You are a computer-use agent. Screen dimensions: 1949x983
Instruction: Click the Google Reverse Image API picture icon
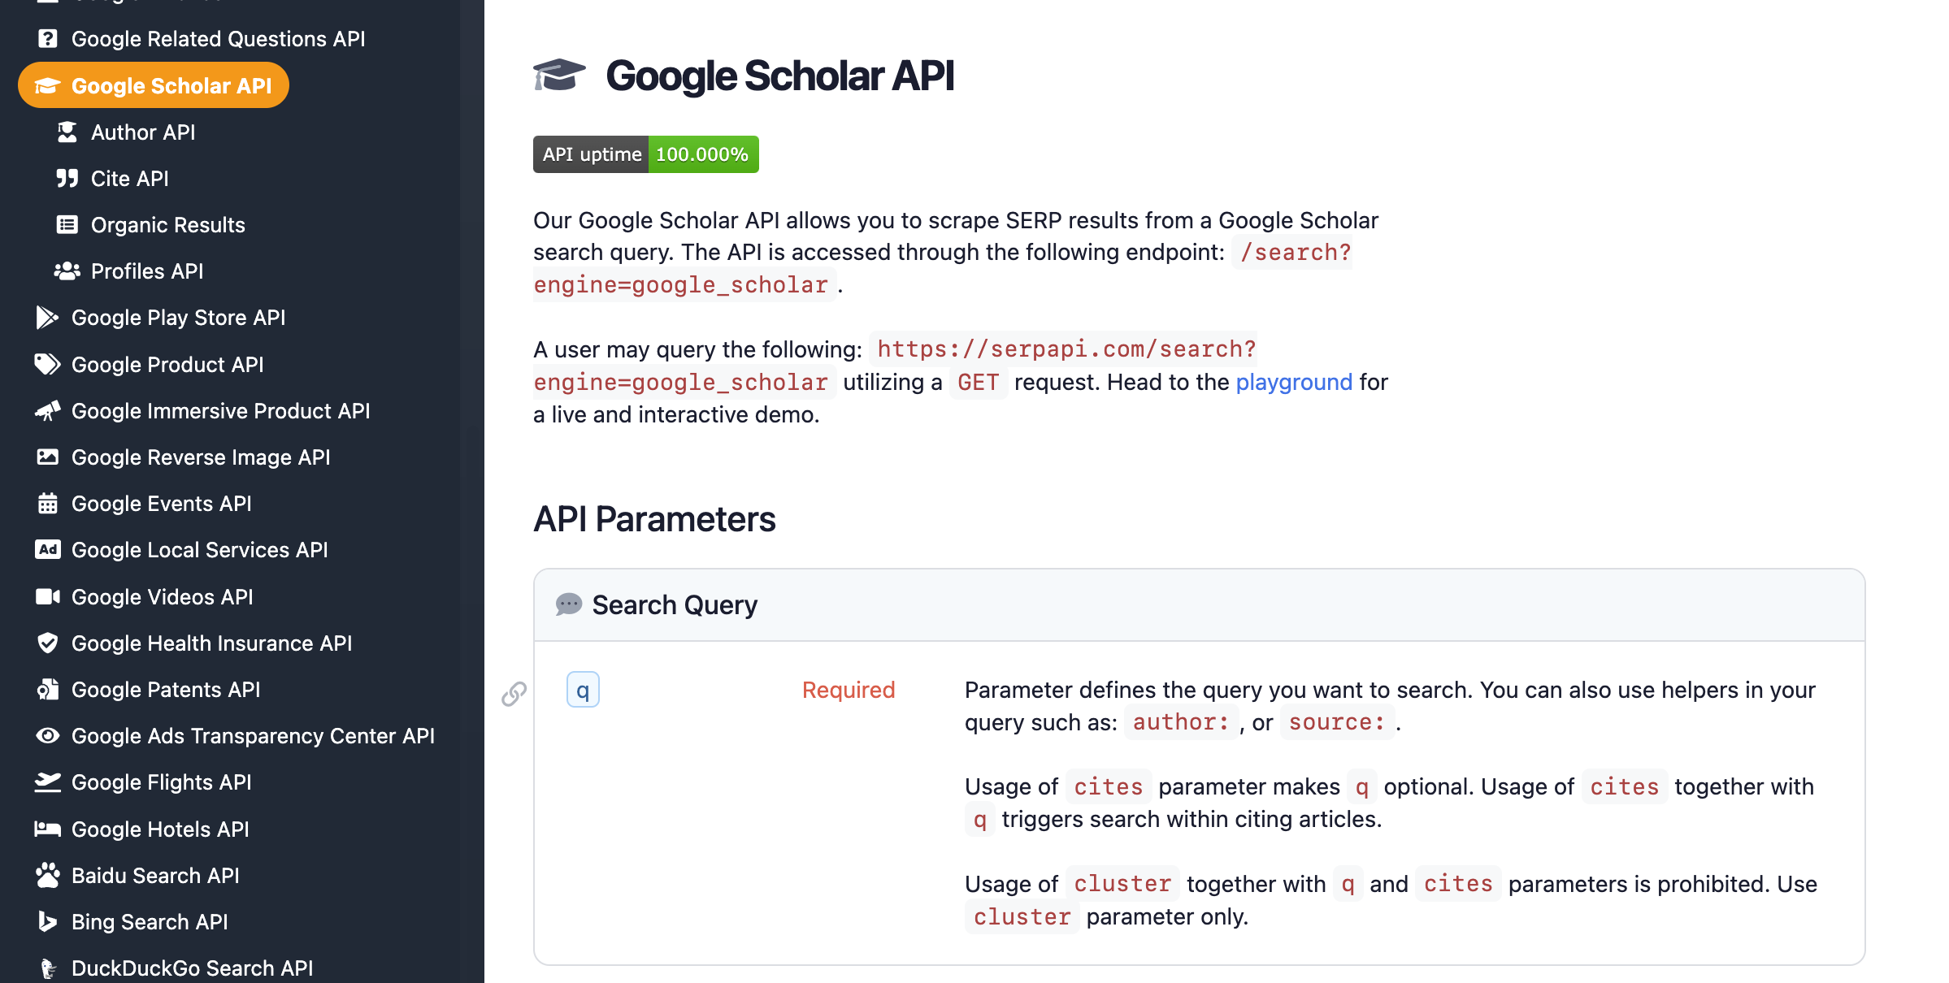click(x=47, y=457)
